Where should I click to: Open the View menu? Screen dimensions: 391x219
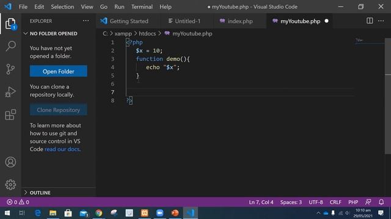point(87,7)
